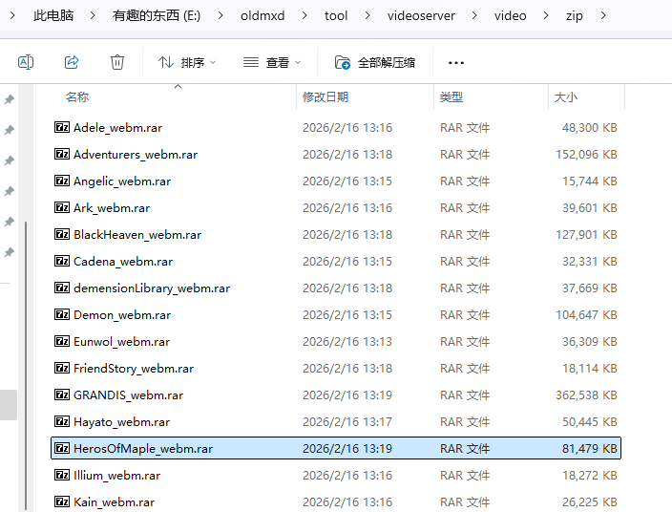Image resolution: width=672 pixels, height=512 pixels.
Task: Click the GRANDIS_webm.rar file icon
Action: click(62, 395)
